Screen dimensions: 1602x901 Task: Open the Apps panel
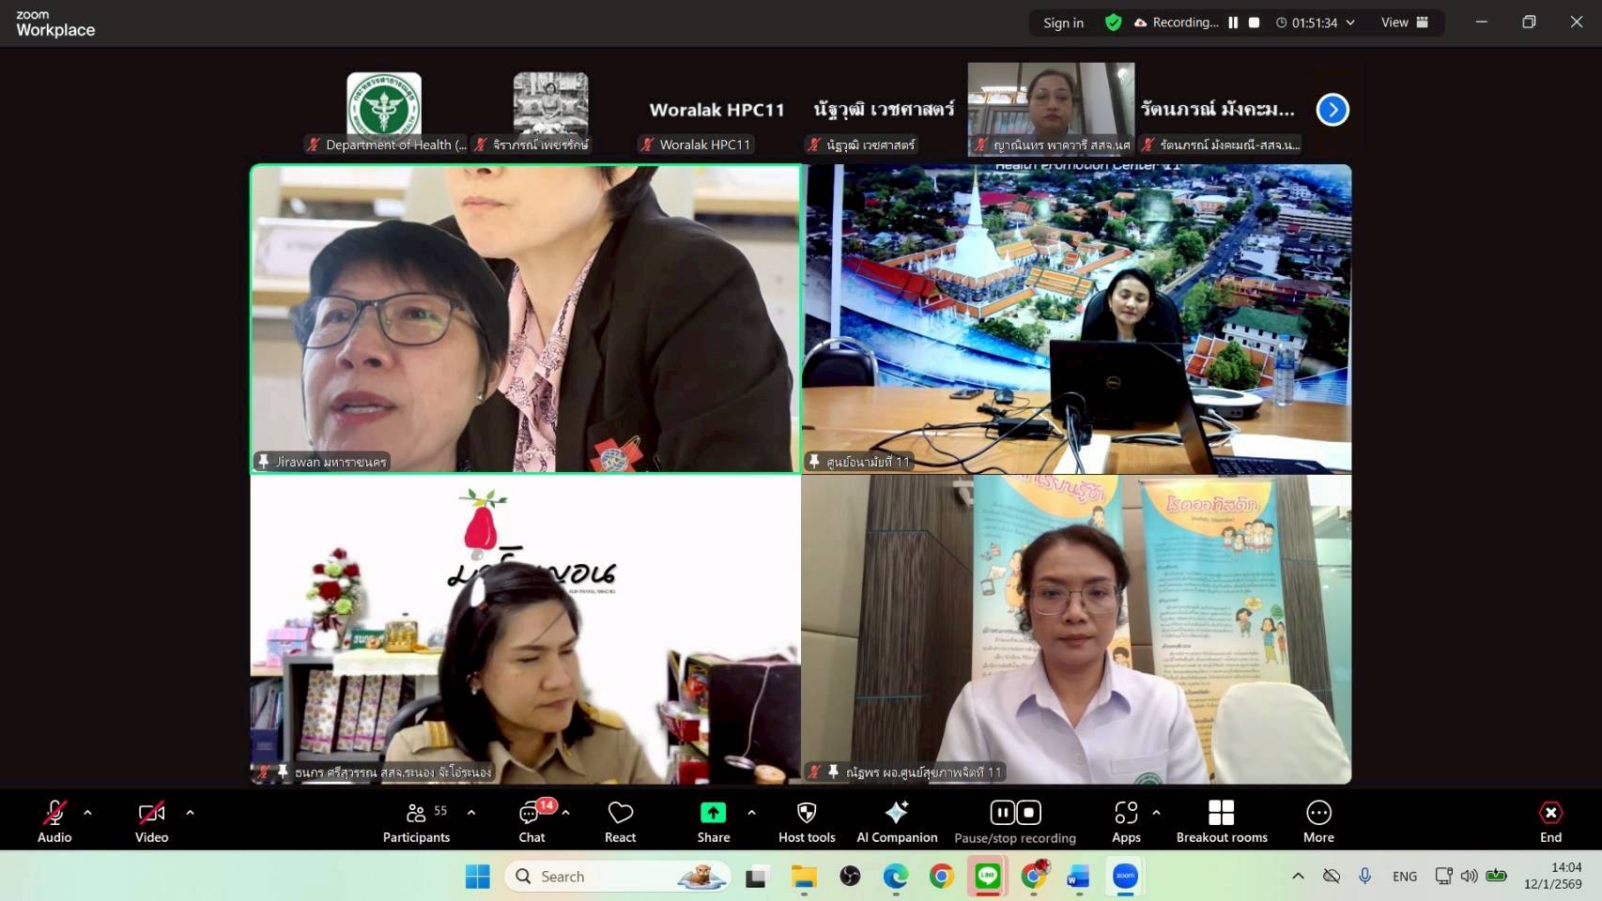tap(1126, 821)
